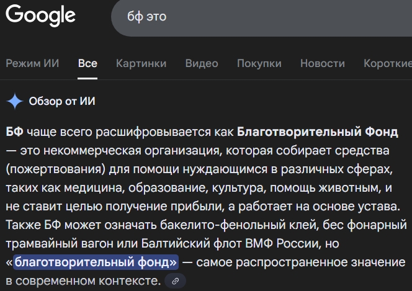Open the "Покупки" tab

click(259, 63)
